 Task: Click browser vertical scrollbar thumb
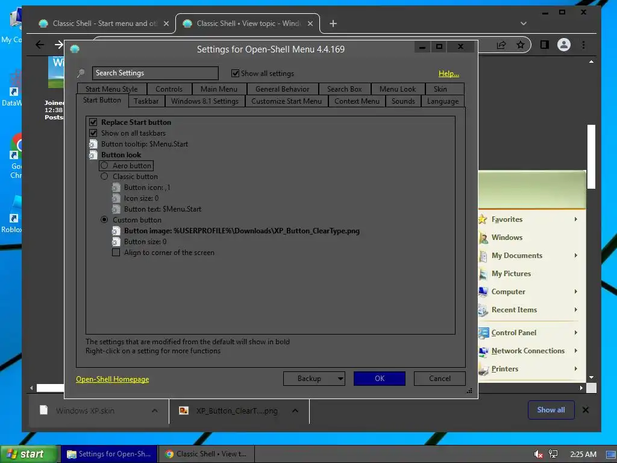(591, 157)
